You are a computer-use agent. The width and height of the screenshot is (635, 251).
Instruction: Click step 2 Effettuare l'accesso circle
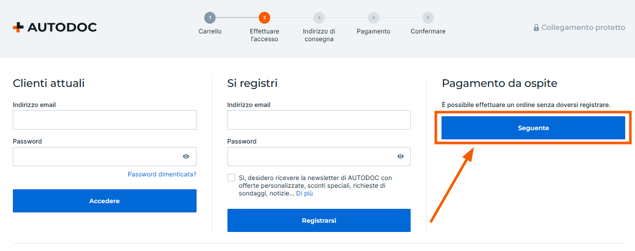(264, 17)
